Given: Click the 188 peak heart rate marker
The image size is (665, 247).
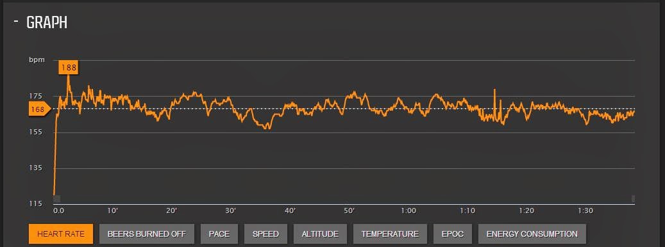Looking at the screenshot, I should (68, 68).
